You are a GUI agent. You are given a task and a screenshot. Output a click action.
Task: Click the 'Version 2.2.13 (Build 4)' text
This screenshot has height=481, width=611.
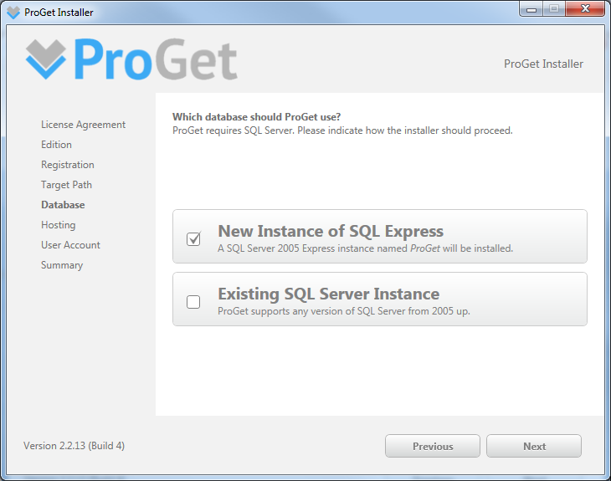click(74, 446)
